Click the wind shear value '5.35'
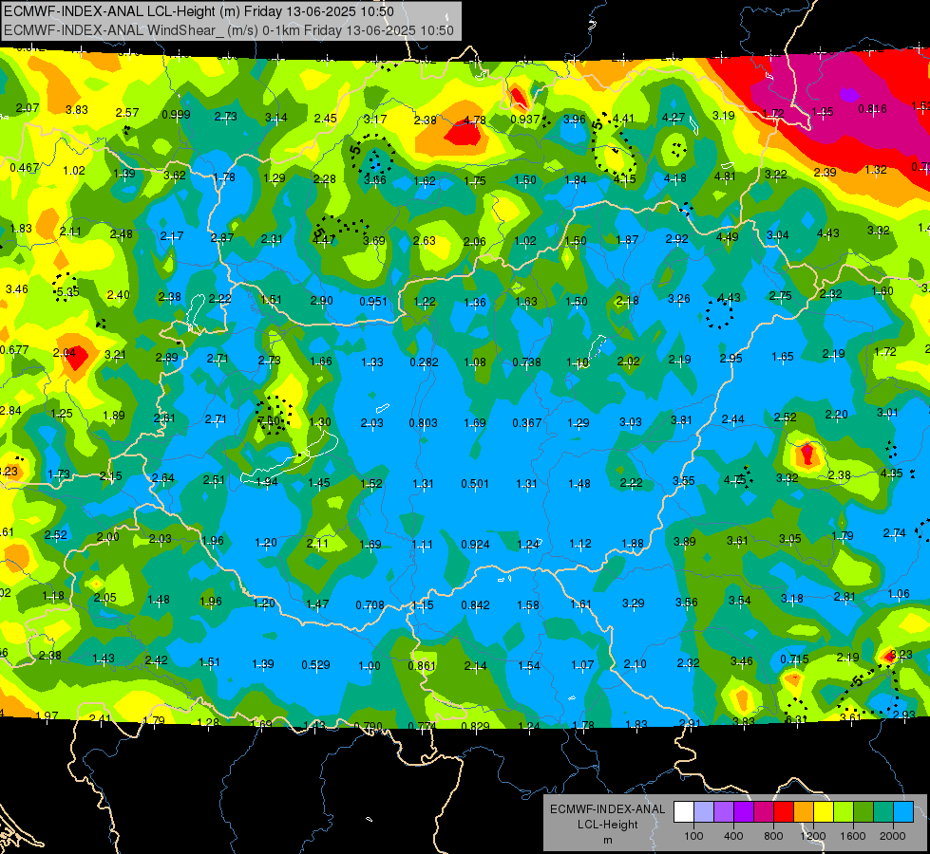Screen dimensions: 930x854 point(68,291)
